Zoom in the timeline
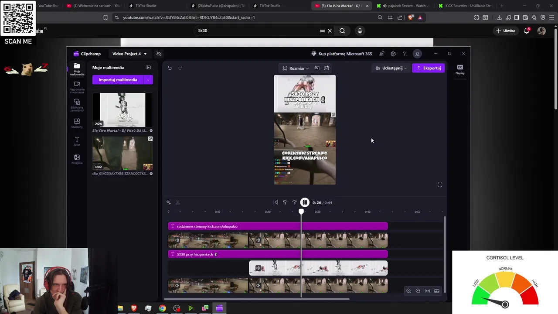Viewport: 558px width, 314px height. point(418,291)
